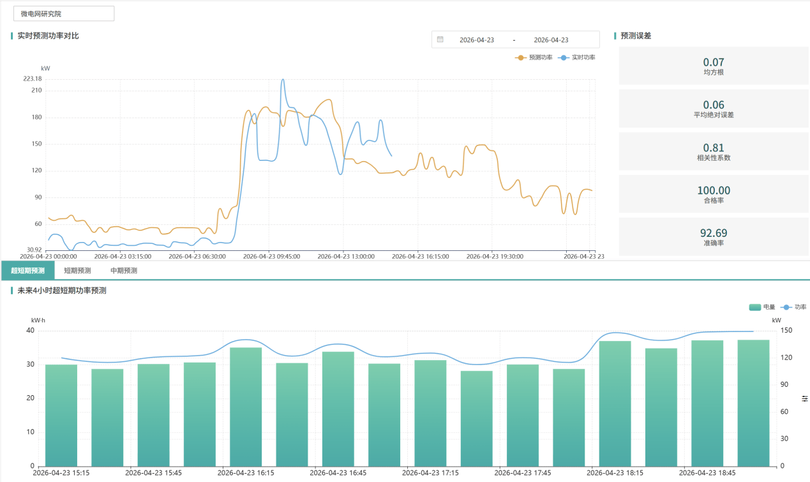Click the 预测误差 section heading
This screenshot has height=482, width=810.
(636, 36)
